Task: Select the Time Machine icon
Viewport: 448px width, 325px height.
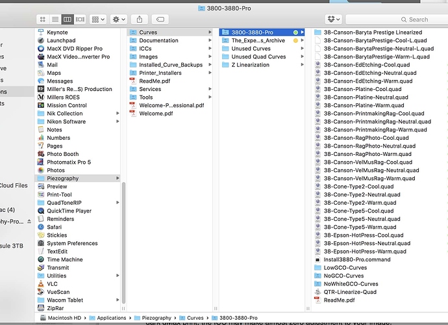Action: (x=41, y=259)
